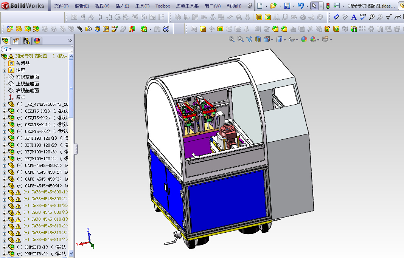This screenshot has width=404, height=258.
Task: Toggle the Section View icon
Action: coord(258,39)
